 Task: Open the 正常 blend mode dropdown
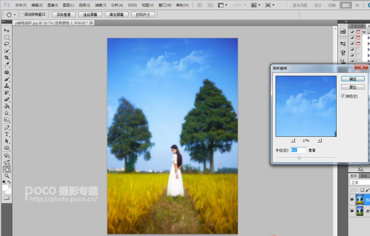tap(359, 183)
